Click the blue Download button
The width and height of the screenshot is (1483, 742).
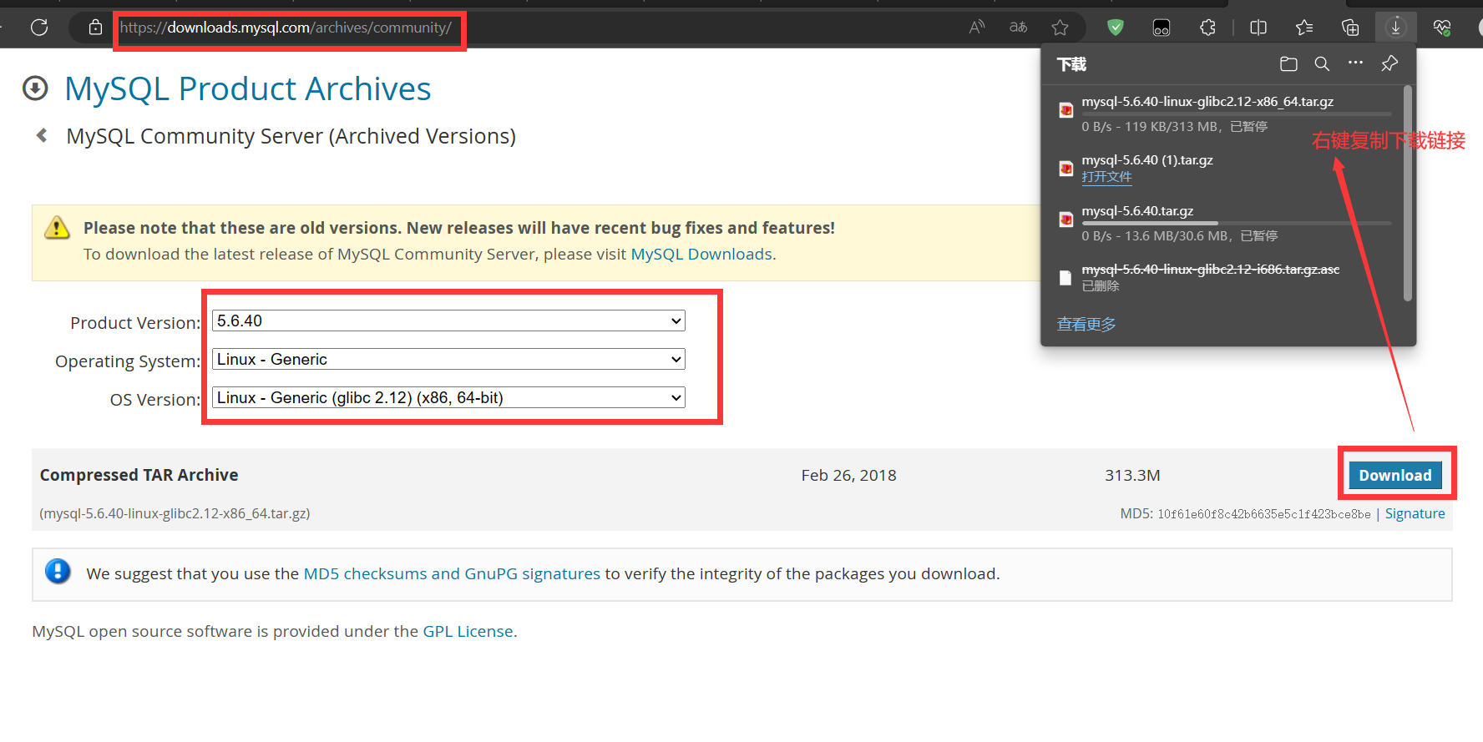tap(1395, 475)
